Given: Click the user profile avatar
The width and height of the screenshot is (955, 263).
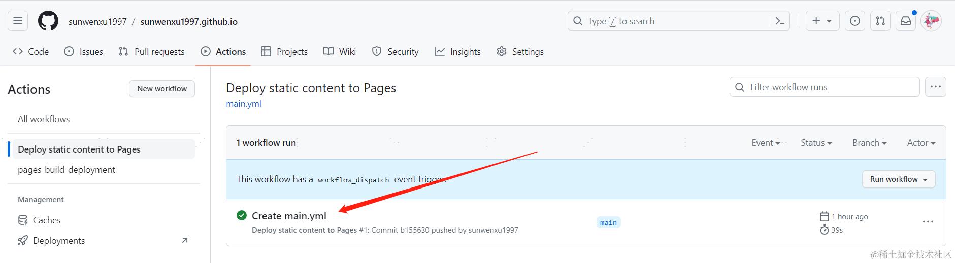Looking at the screenshot, I should [x=931, y=21].
